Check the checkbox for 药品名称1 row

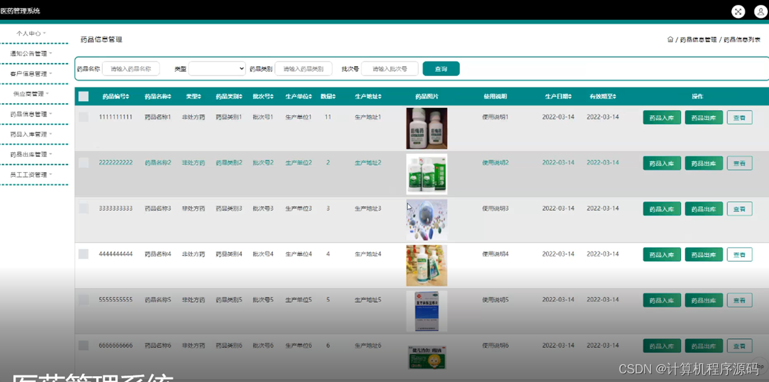(83, 117)
